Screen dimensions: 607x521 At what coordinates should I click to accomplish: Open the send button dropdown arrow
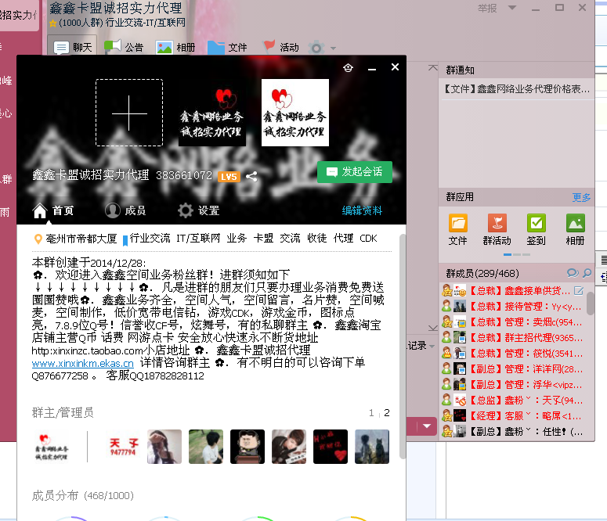(427, 426)
